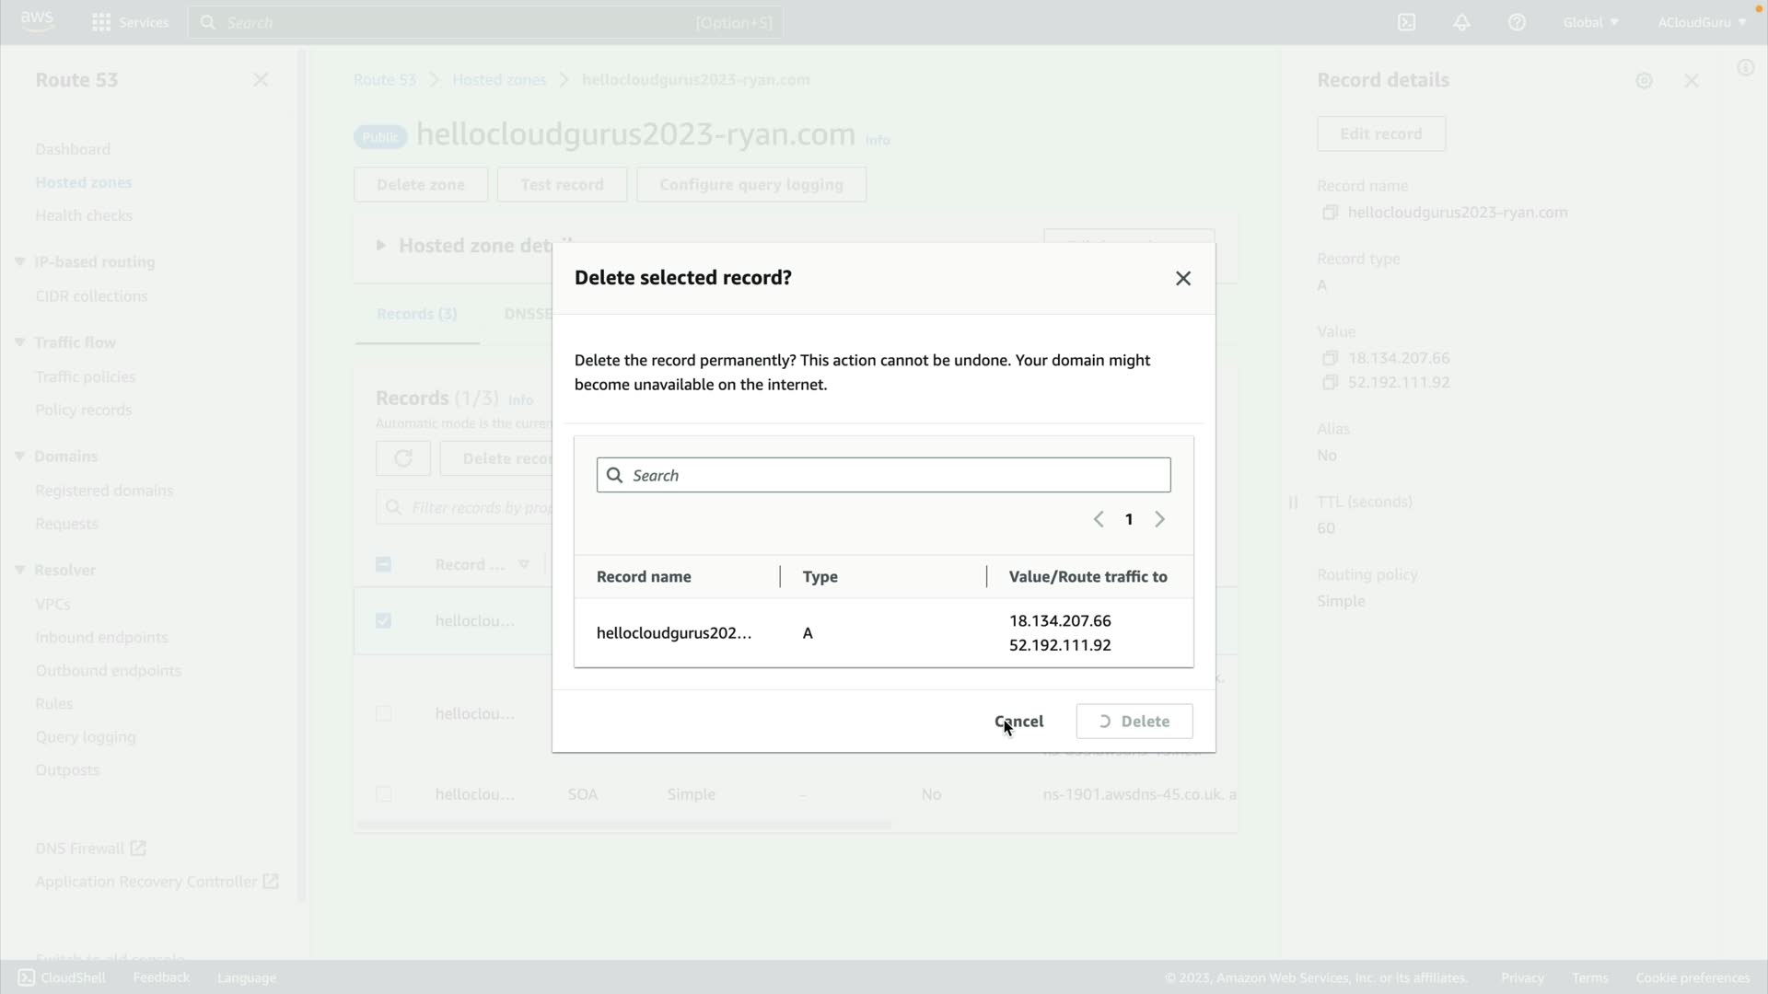This screenshot has width=1768, height=994.
Task: Click the search field in delete dialog
Action: pos(884,476)
